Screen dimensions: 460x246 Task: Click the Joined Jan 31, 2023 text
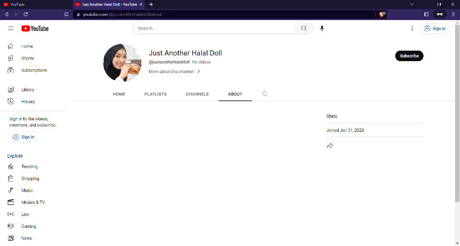[x=345, y=130]
